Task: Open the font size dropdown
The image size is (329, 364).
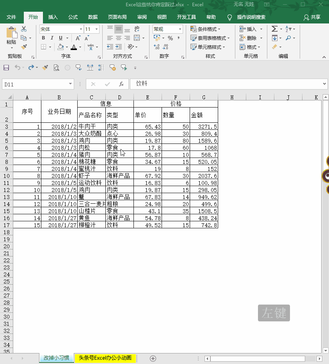Action: tap(97, 29)
